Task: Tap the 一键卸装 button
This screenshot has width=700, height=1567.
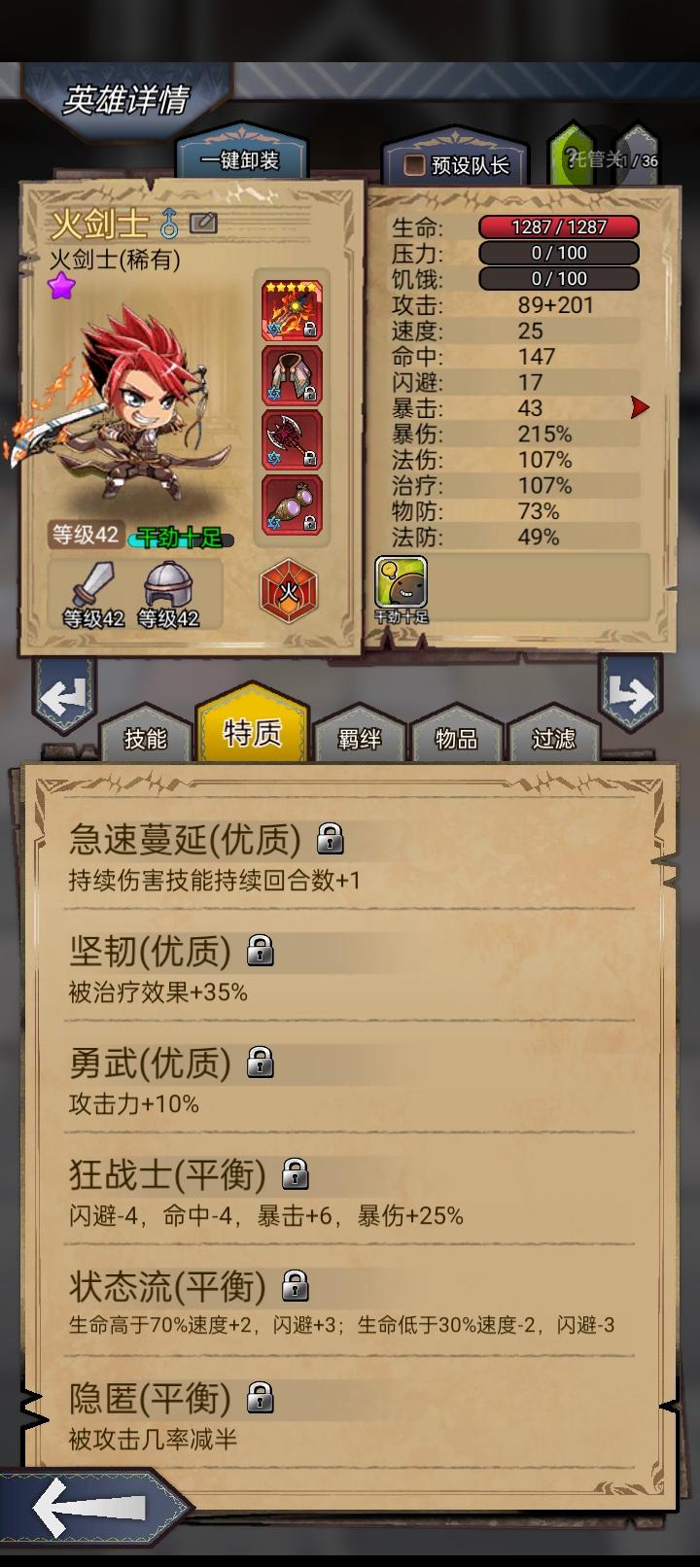Action: click(240, 160)
